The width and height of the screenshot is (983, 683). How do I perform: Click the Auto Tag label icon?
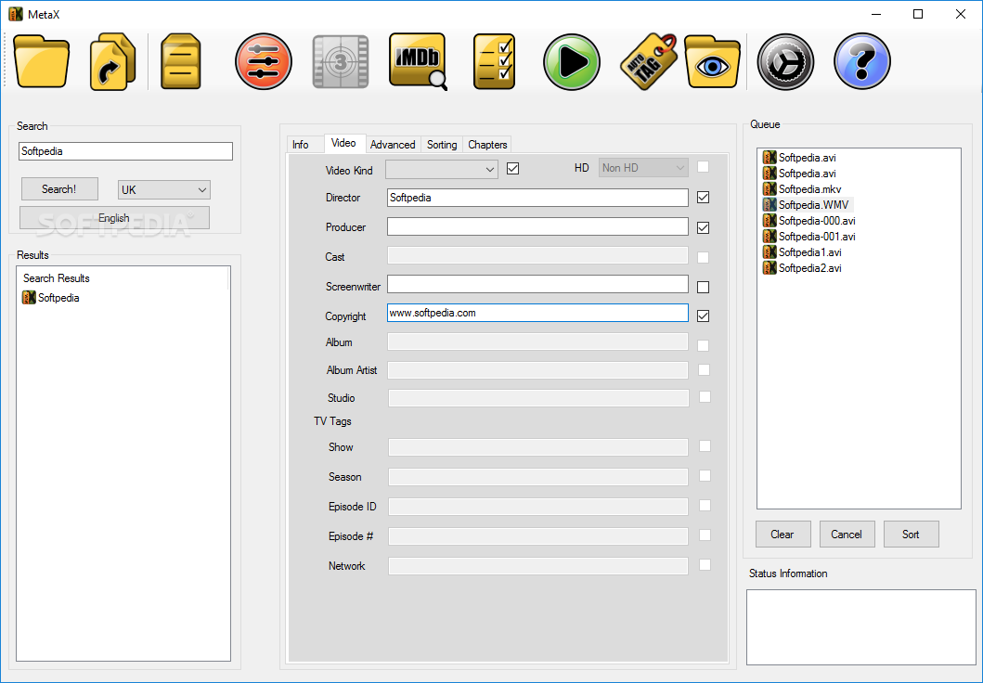point(649,61)
